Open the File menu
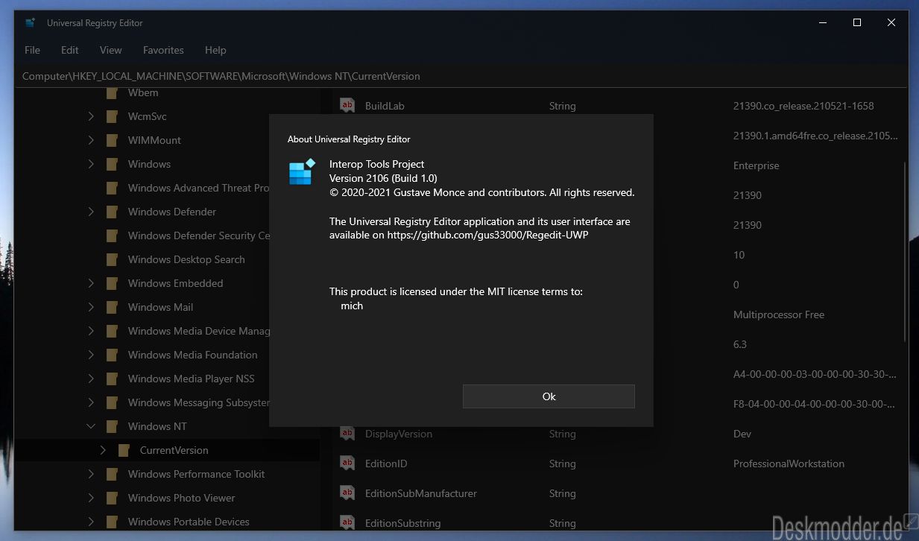The width and height of the screenshot is (919, 541). [32, 50]
